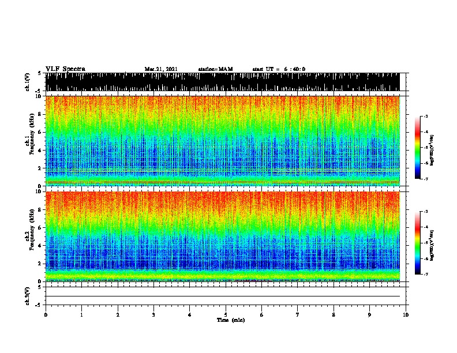Viewport: 457px width, 353px height.
Task: Click the "8" kHz tick on ch.1 frequency axis
Action: click(40, 114)
